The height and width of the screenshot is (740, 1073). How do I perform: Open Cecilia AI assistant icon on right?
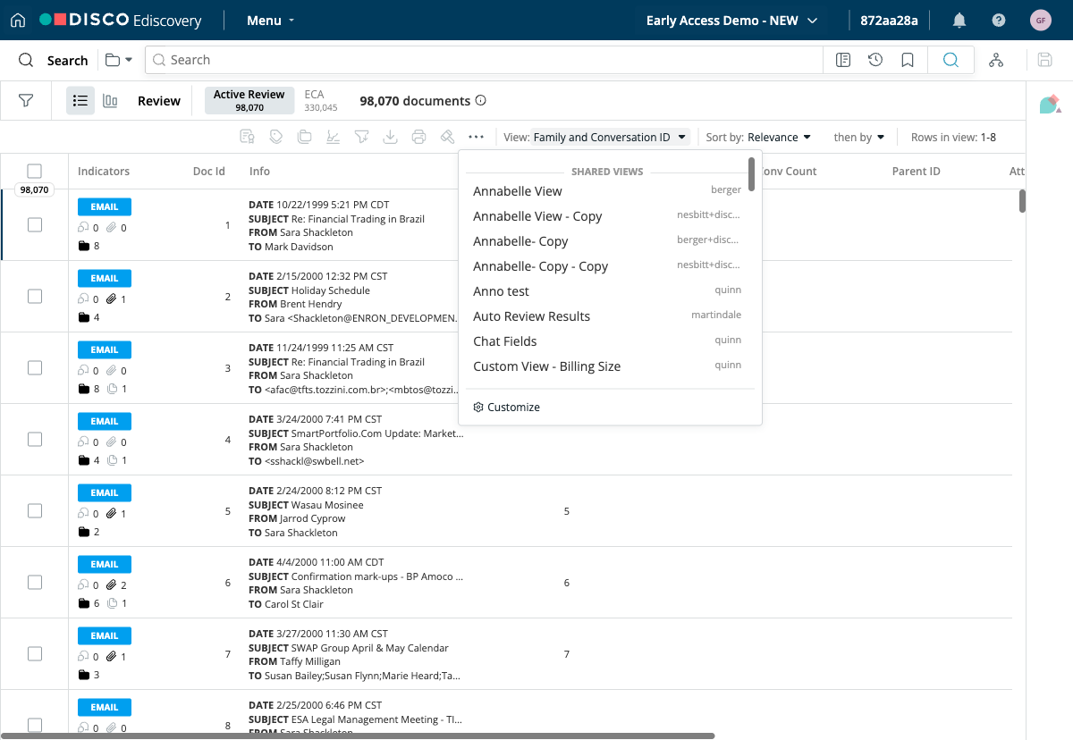(x=1050, y=104)
